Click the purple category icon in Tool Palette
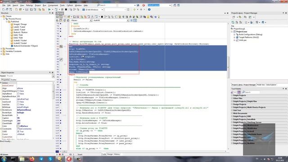288x162 pixels. tap(239, 92)
